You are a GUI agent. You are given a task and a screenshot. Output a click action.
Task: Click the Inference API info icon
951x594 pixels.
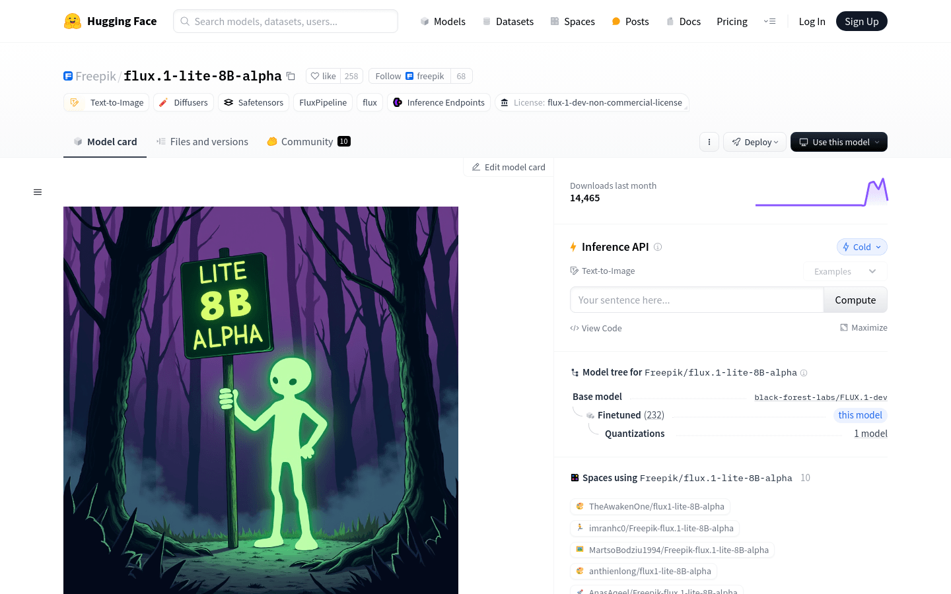click(658, 247)
